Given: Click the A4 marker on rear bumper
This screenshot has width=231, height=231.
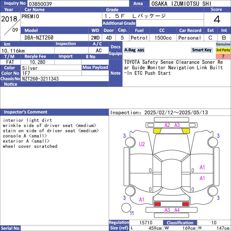Looking at the screenshot, I should coord(177,210).
